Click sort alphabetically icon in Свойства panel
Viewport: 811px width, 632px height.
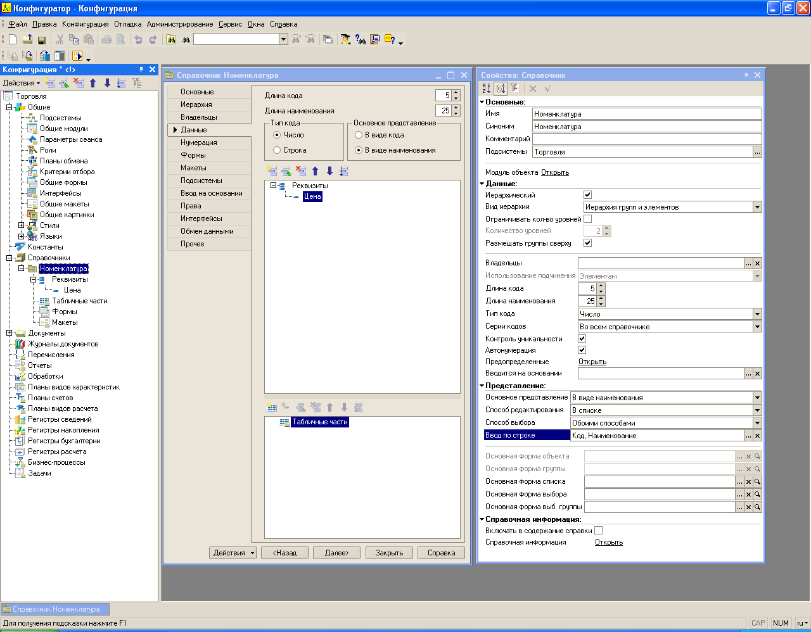(x=486, y=89)
